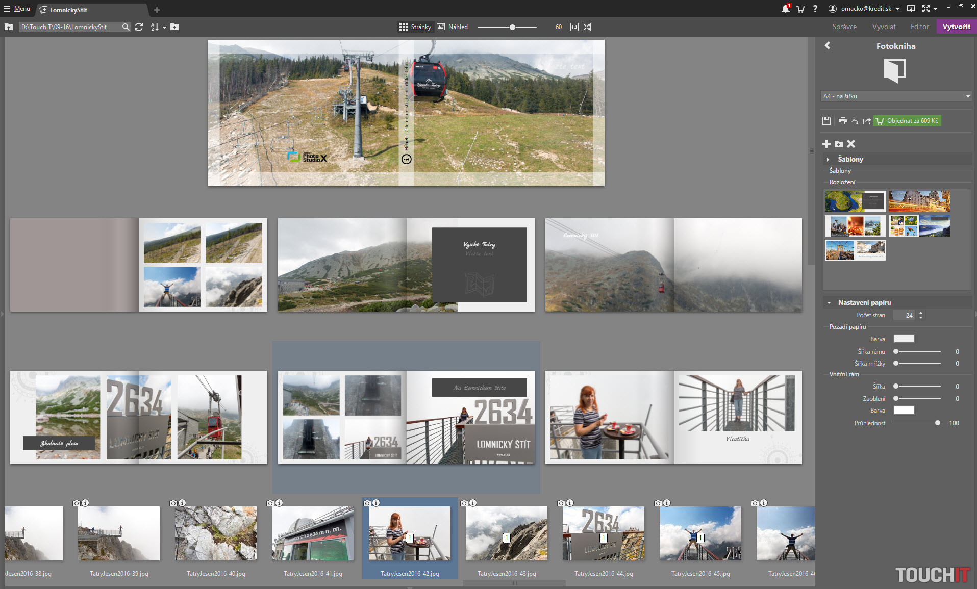Screen dimensions: 977x589
Task: Switch to Náhled preview mode
Action: [x=453, y=27]
